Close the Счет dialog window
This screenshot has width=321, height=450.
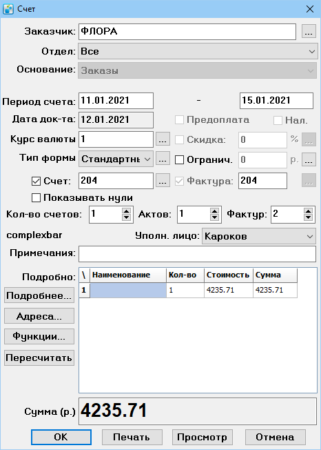click(310, 9)
